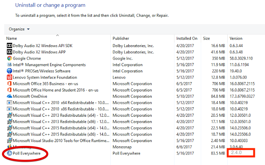This screenshot has width=265, height=165.
Task: Click the Poll Everywhere program icon
Action: click(9, 153)
